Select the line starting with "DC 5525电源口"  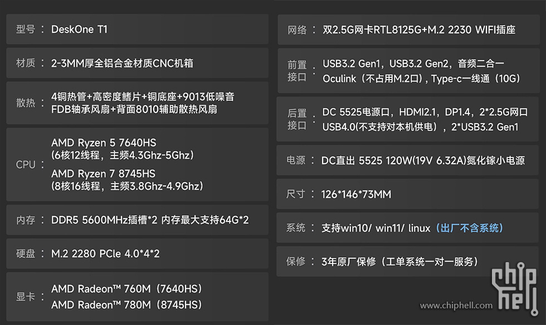click(425, 112)
